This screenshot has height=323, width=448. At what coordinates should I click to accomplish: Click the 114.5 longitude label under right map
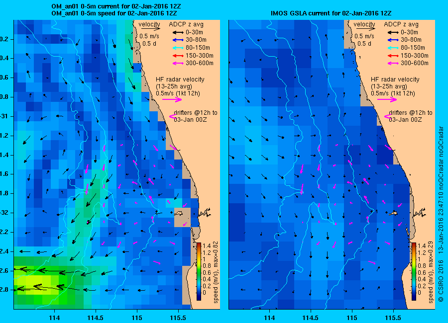310,318
